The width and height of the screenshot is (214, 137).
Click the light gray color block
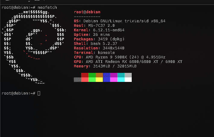point(128,75)
